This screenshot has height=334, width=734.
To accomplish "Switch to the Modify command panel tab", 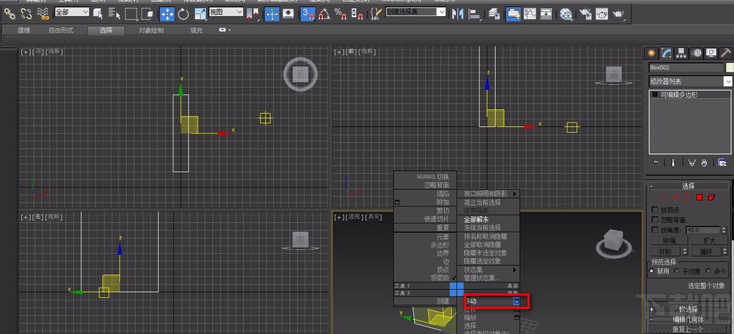I will point(666,53).
